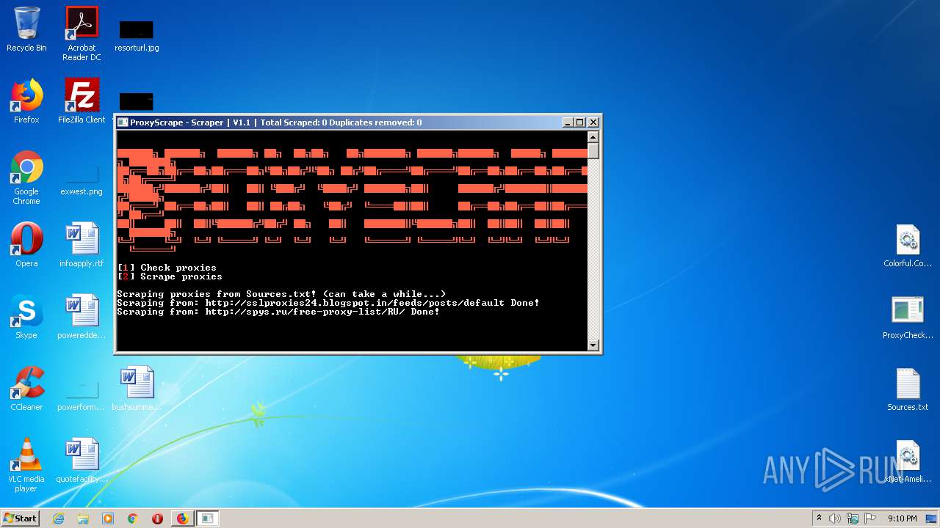940x528 pixels.
Task: Click 'Scraping proxies from Sources.txt!' line
Action: coord(281,294)
